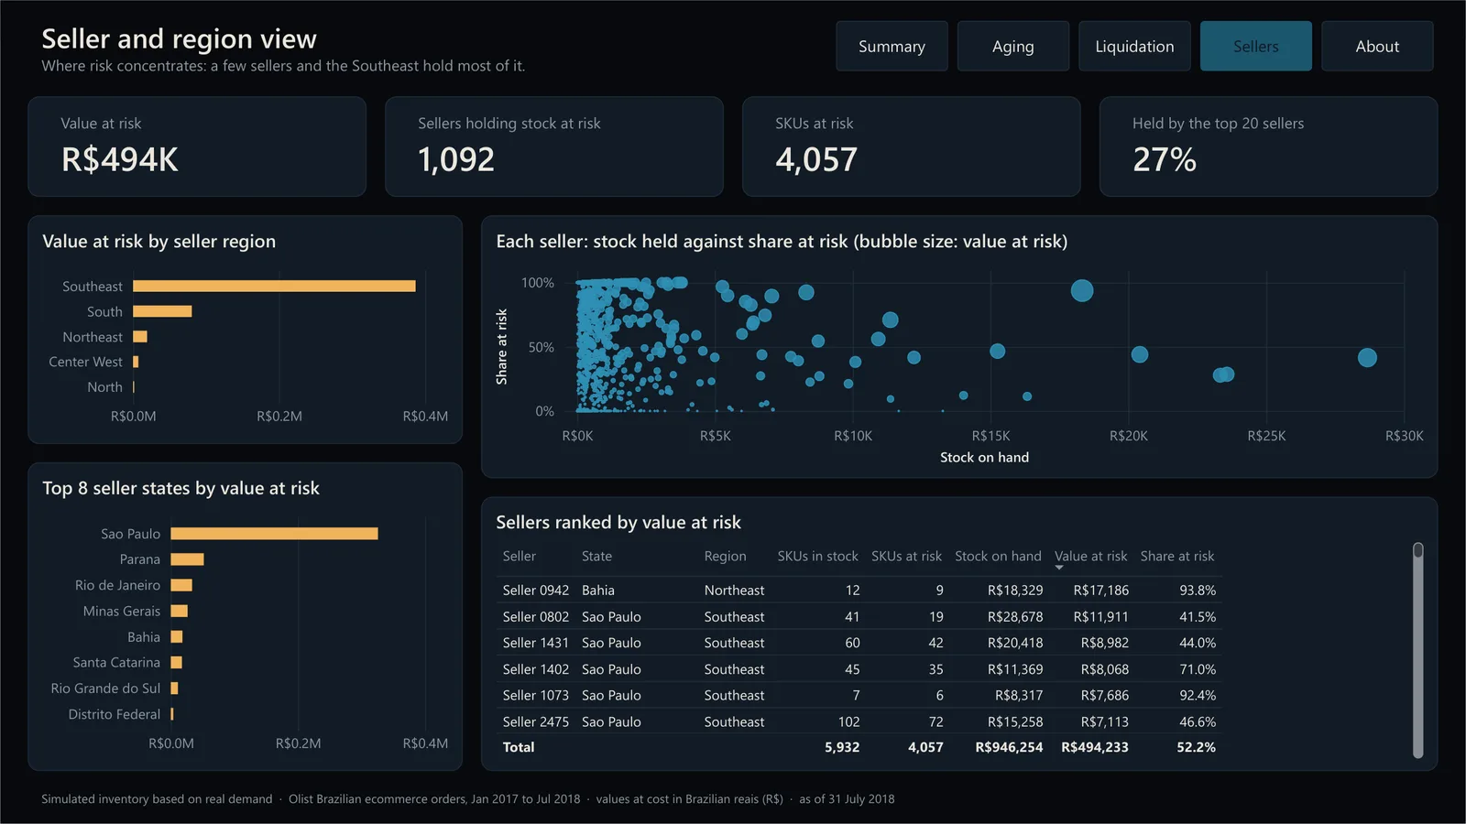This screenshot has height=824, width=1466.
Task: Click the Value at risk R$494K card
Action: tap(197, 146)
